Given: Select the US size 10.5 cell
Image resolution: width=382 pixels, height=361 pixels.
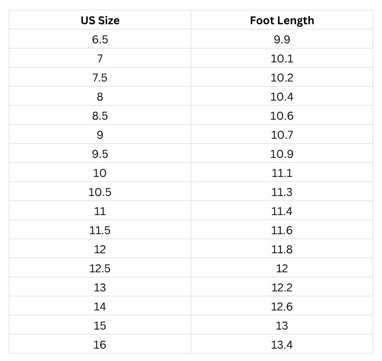Looking at the screenshot, I should coord(100,192).
